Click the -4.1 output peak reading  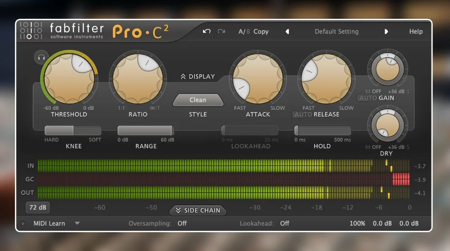[x=420, y=193]
